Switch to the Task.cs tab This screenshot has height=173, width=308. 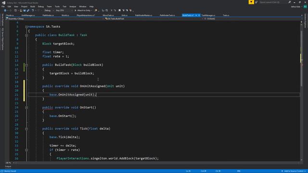coord(226,15)
